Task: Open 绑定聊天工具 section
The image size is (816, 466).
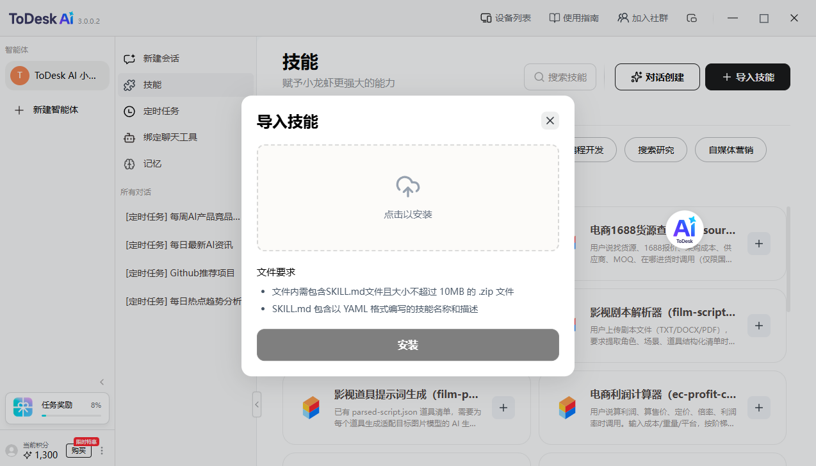Action: 186,137
